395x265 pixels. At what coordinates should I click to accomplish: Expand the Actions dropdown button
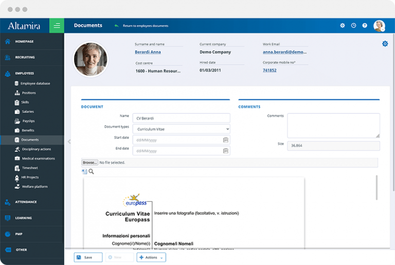pos(151,257)
